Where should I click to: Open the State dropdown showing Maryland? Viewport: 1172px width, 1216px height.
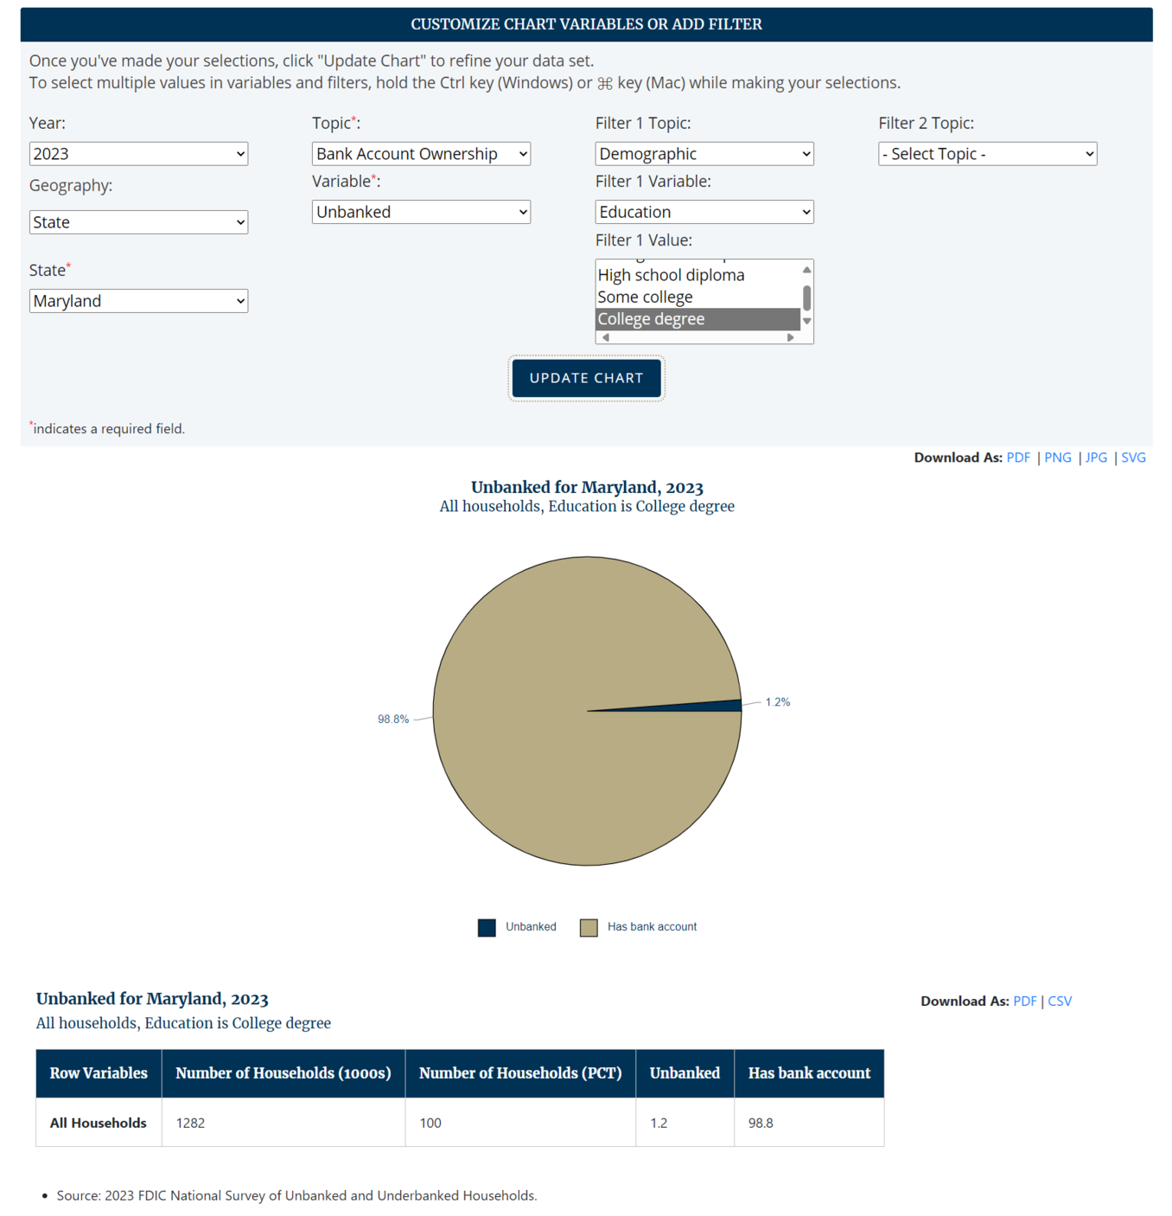pyautogui.click(x=138, y=301)
